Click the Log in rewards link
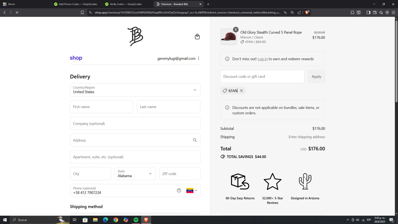 pyautogui.click(x=262, y=59)
